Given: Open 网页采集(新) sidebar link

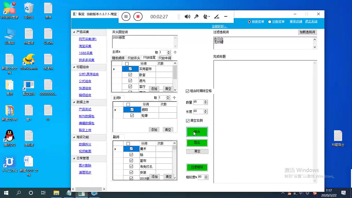Looking at the screenshot, I should 87,39.
